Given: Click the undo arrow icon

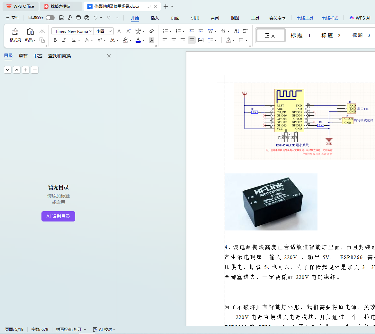Looking at the screenshot, I should click(96, 18).
